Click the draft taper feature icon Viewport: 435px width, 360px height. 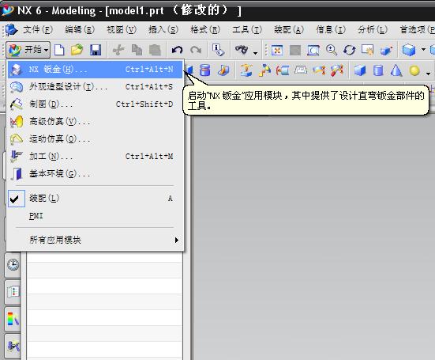pyautogui.click(x=301, y=70)
